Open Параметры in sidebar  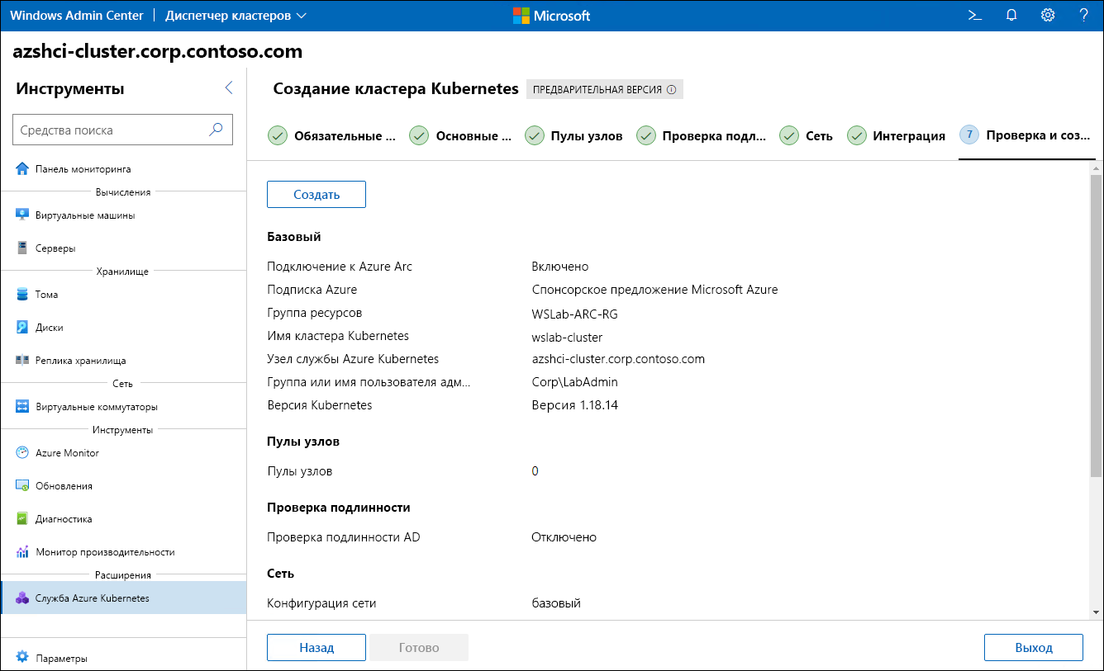[x=123, y=659]
